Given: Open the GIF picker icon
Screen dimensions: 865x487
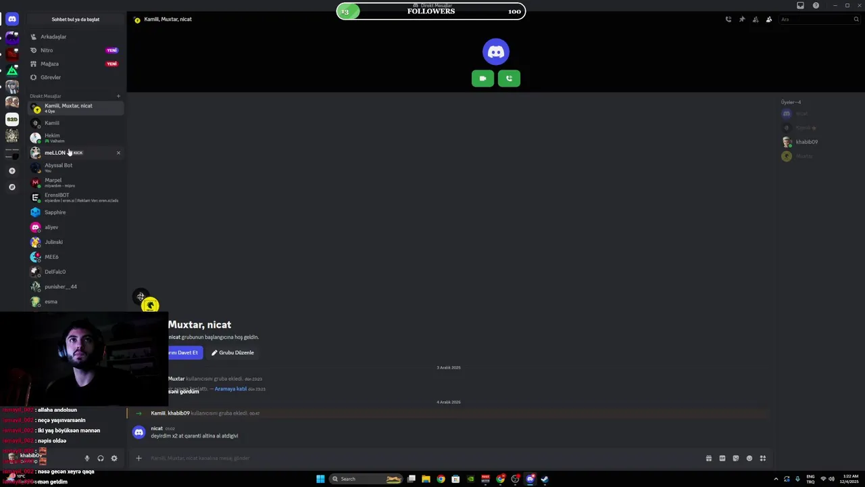Looking at the screenshot, I should [722, 459].
